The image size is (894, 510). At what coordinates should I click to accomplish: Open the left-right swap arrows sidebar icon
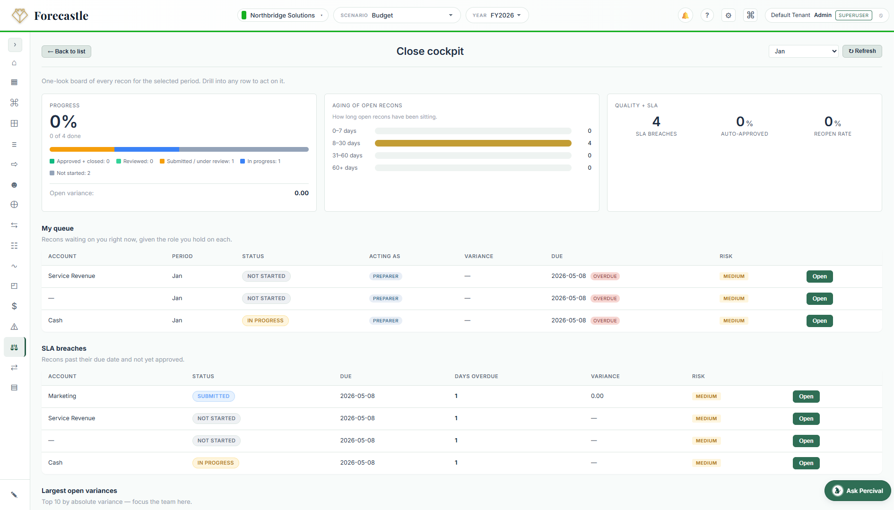[14, 225]
